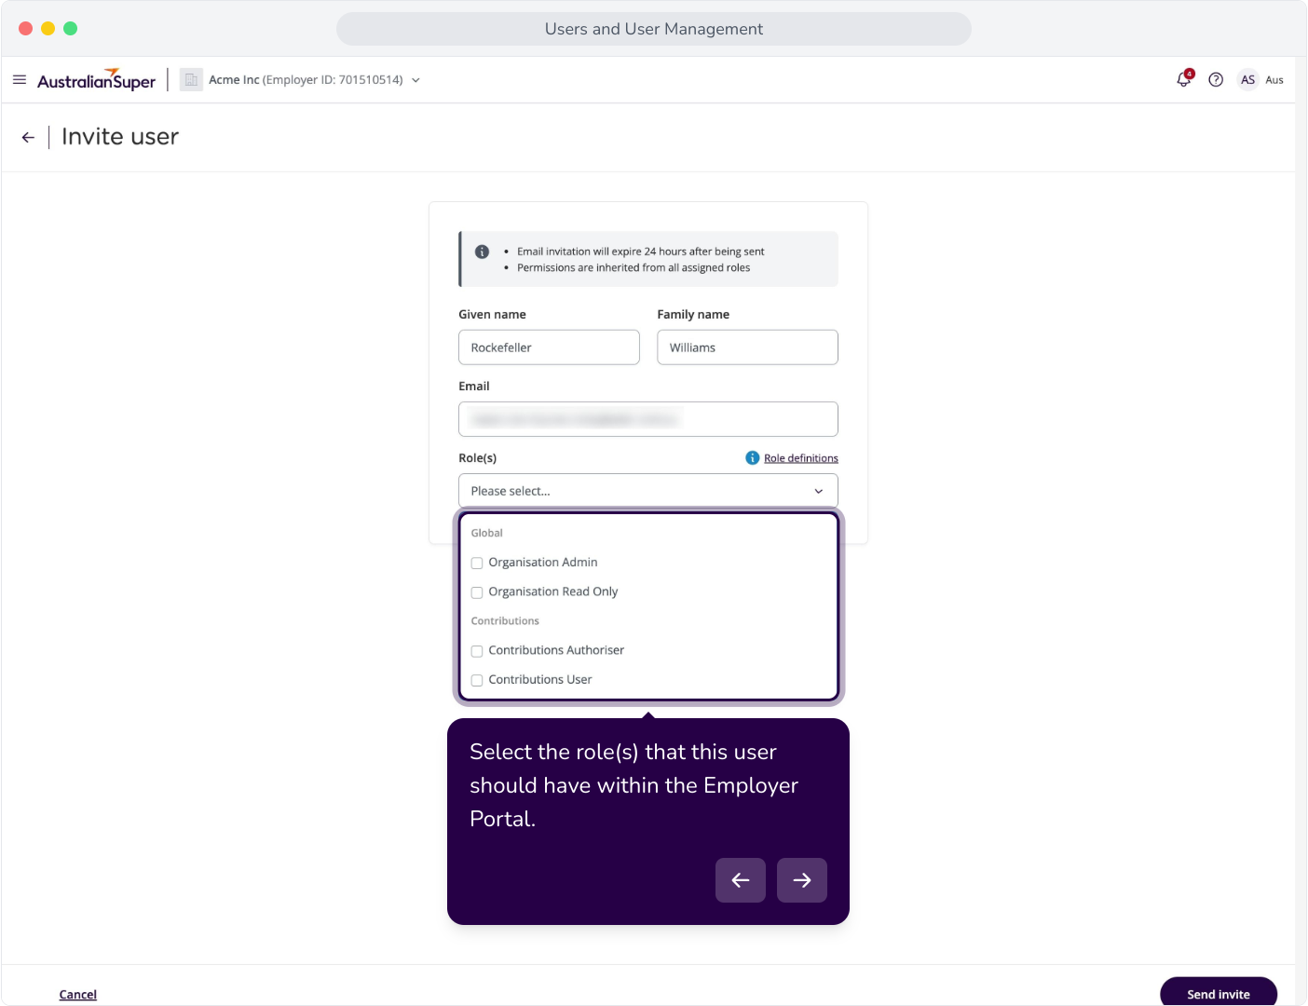This screenshot has width=1308, height=1006.
Task: Select the Contributions User checkbox
Action: click(x=477, y=681)
